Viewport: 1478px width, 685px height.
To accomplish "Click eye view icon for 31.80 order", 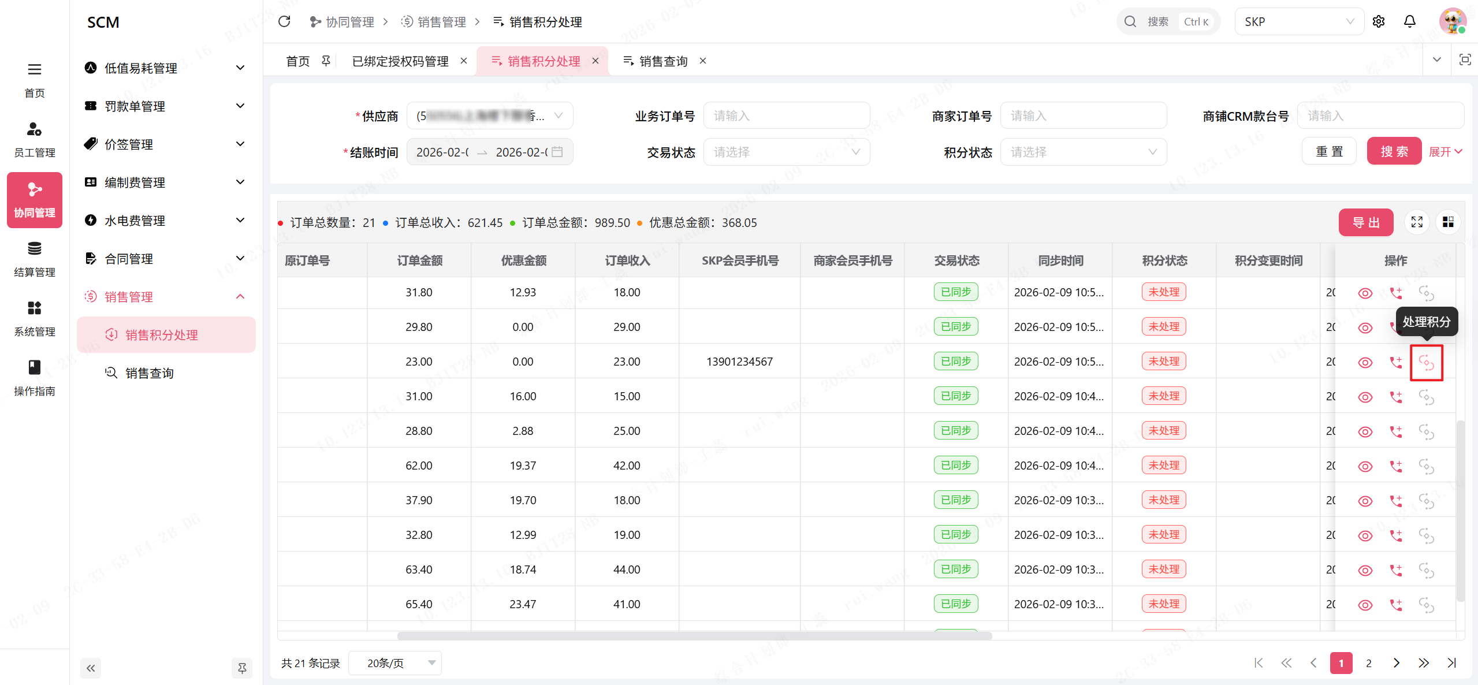I will tap(1365, 293).
